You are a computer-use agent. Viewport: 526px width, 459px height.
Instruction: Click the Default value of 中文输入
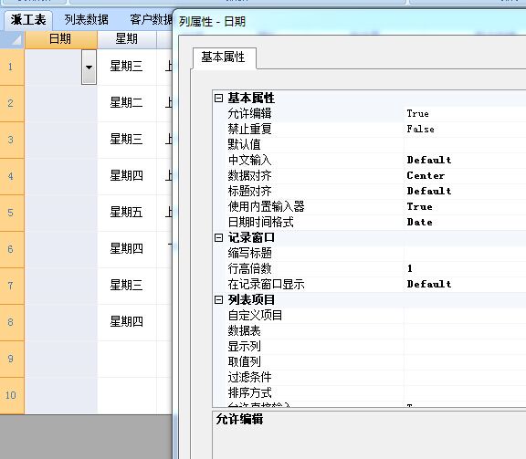click(429, 160)
